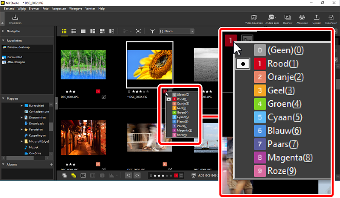Open the Browser menu
340x198 pixels.
(x=34, y=9)
